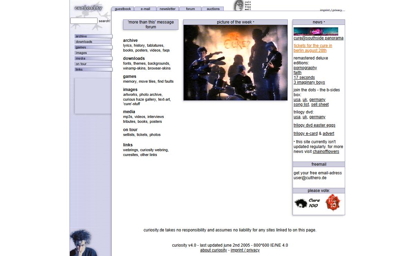415x256 pixels.
Task: Select downloads in the left sidebar
Action: coord(93,42)
